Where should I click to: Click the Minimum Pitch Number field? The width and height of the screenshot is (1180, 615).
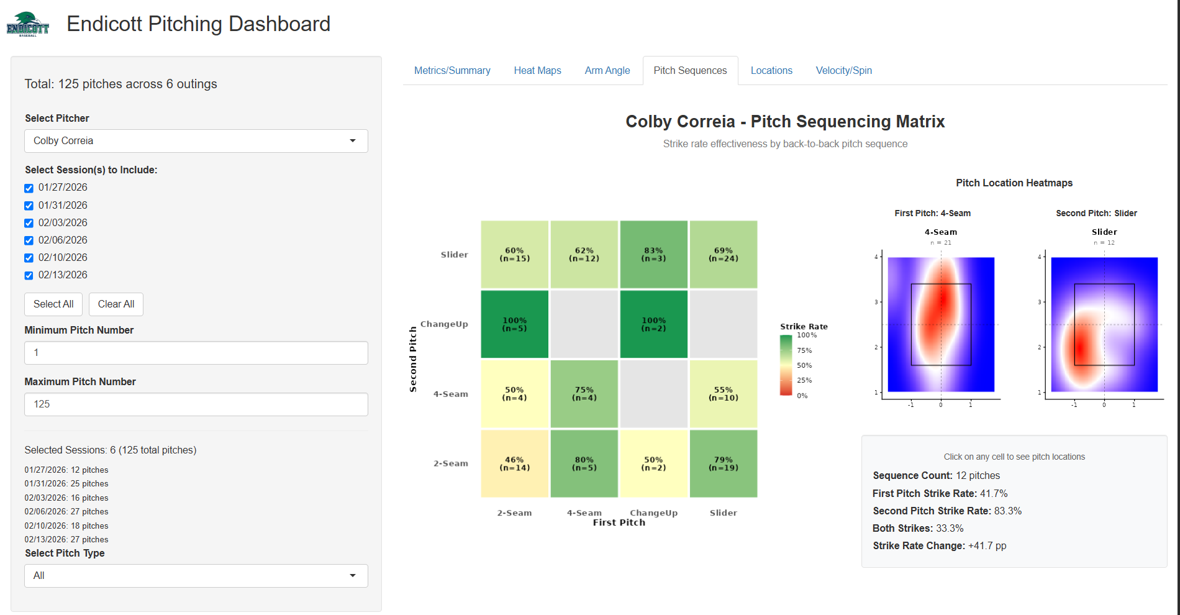click(196, 353)
